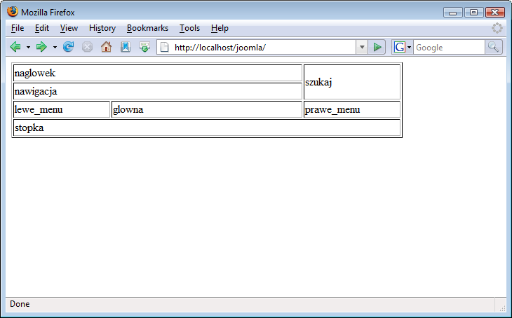512x318 pixels.
Task: Open the File menu
Action: point(18,28)
